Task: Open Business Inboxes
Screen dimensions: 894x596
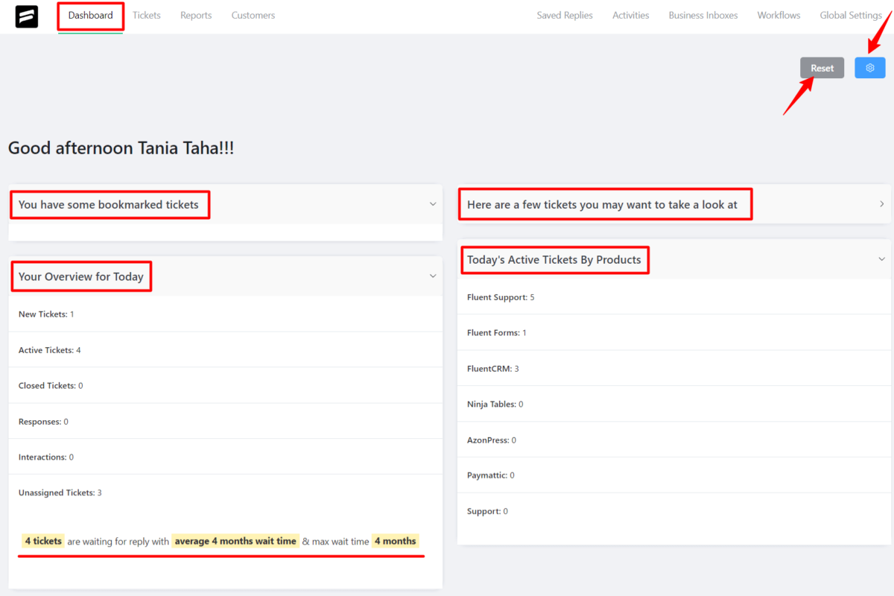Action: click(703, 15)
